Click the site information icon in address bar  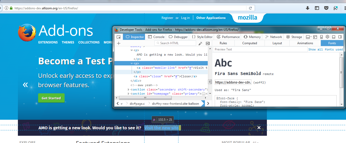6,8
